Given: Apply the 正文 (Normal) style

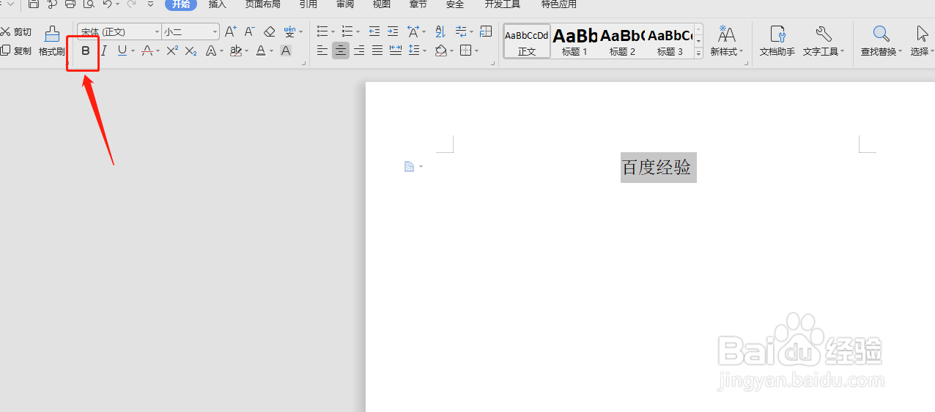Looking at the screenshot, I should (x=527, y=42).
